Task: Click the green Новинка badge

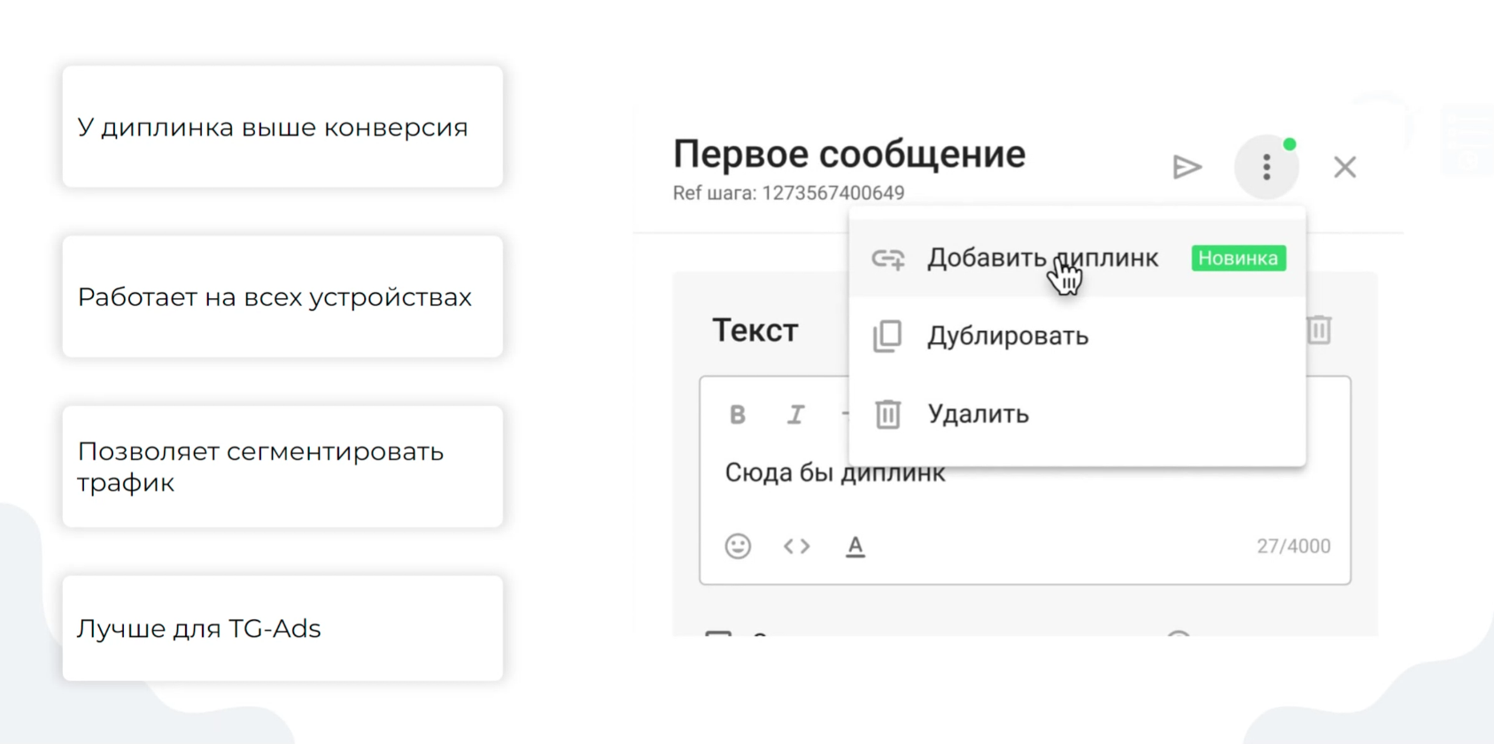Action: point(1238,258)
